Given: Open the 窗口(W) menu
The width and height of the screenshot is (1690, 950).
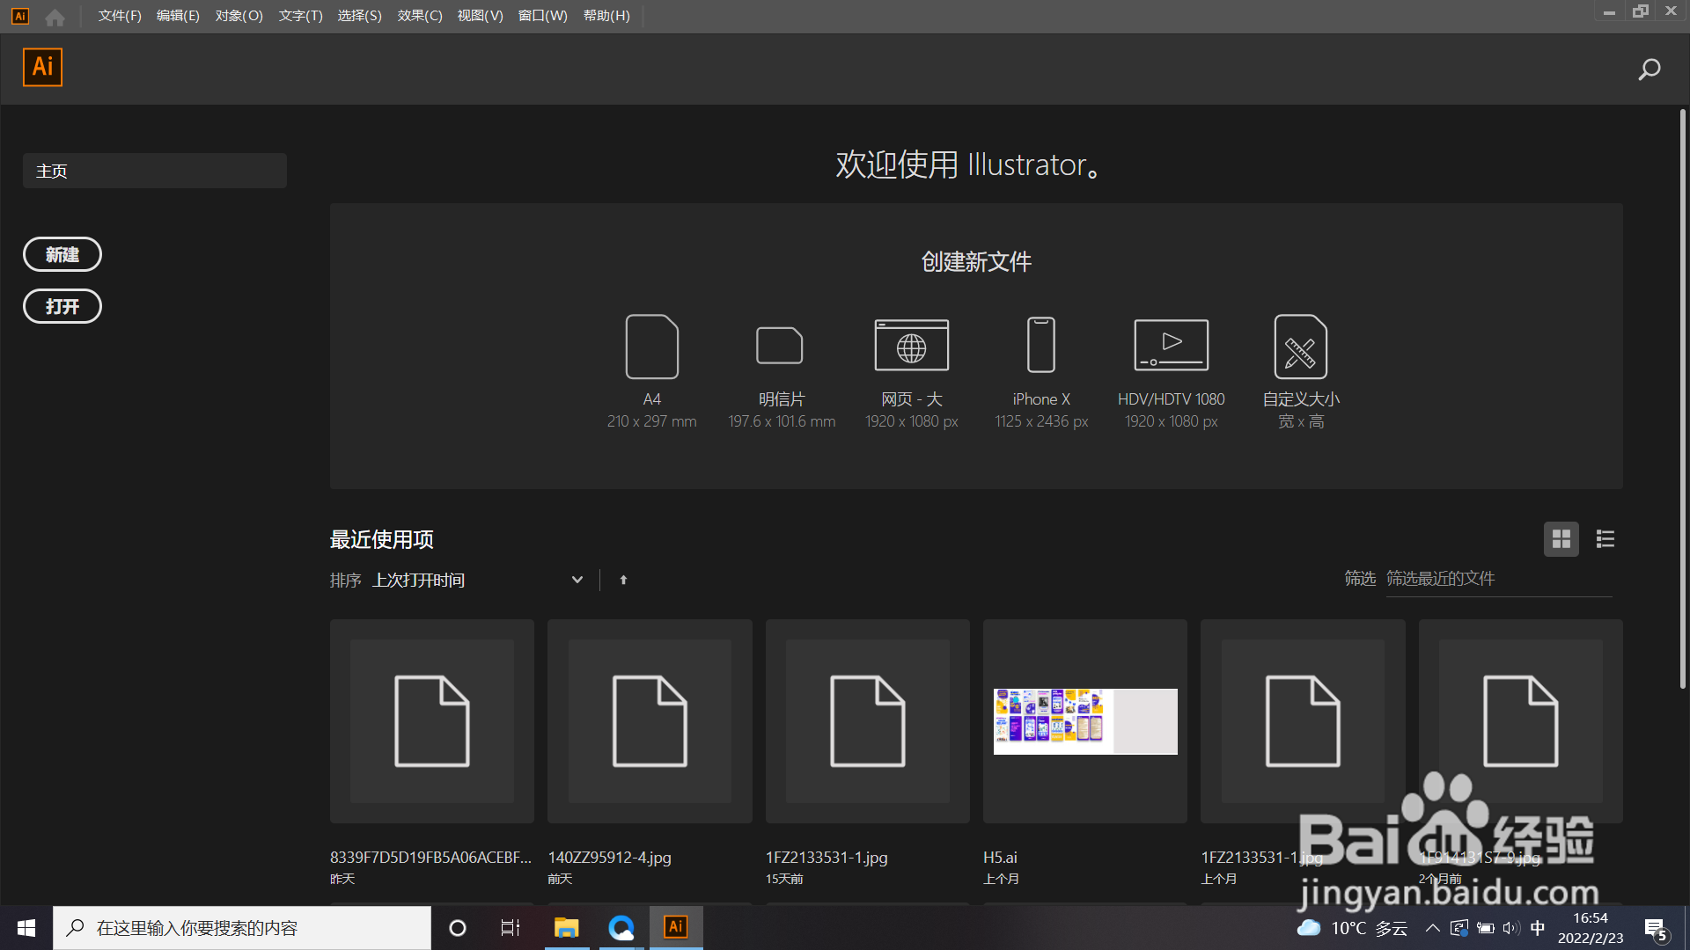Looking at the screenshot, I should pyautogui.click(x=543, y=16).
